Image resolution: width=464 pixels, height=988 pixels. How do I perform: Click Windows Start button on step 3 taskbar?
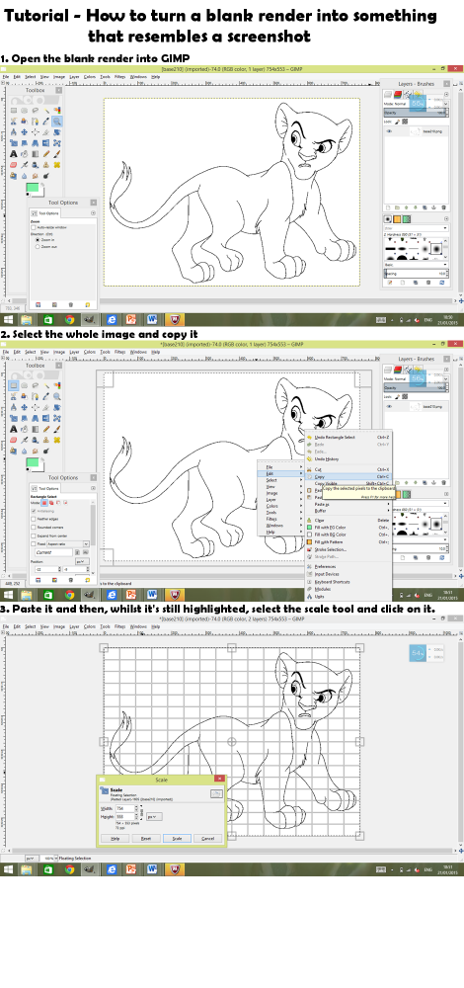(x=8, y=868)
